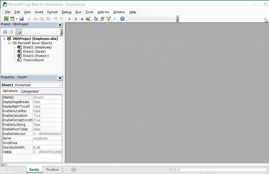Select Sheet1 (employee) in project tree
The width and height of the screenshot is (269, 174).
click(37, 47)
